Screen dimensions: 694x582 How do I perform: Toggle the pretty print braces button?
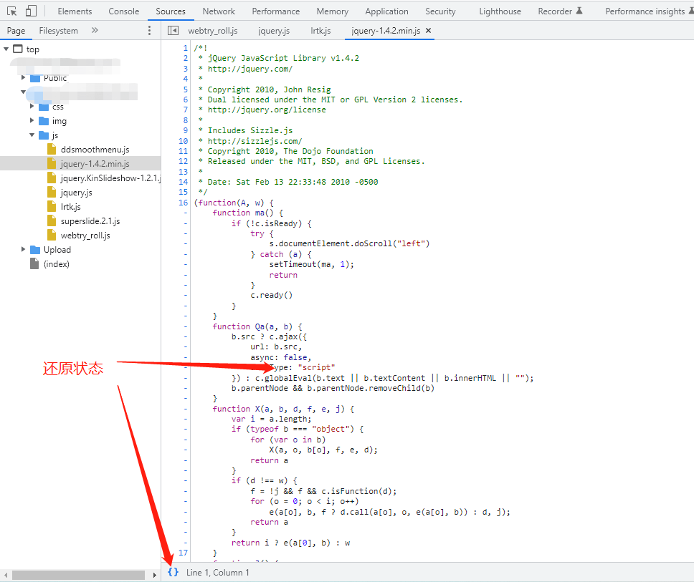[x=173, y=572]
